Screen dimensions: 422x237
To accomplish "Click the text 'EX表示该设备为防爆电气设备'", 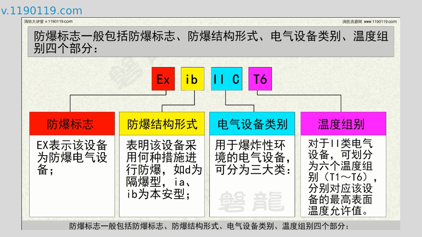I will click(72, 158).
